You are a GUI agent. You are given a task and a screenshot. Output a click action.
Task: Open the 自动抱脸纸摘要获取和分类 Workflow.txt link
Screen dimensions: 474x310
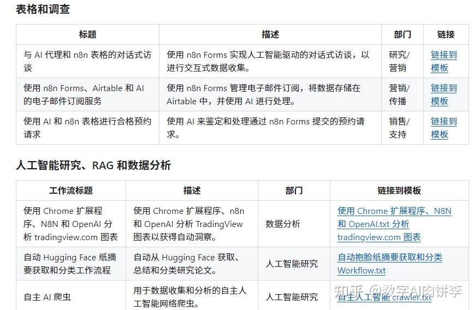[390, 264]
